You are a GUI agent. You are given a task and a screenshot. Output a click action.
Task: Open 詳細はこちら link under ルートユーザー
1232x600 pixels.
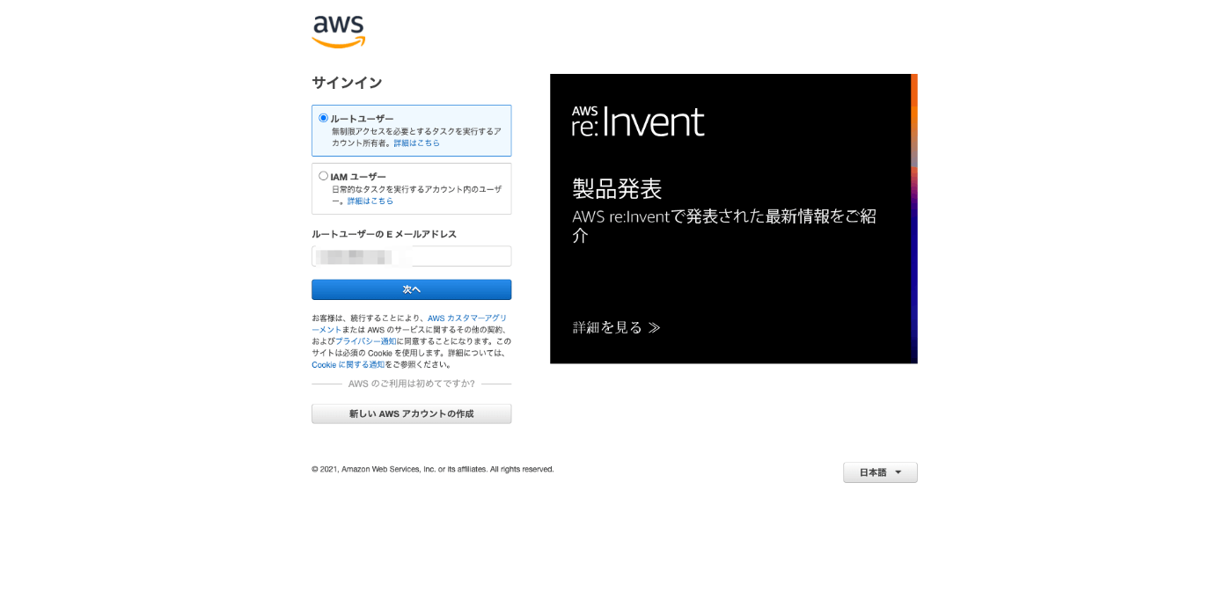click(x=416, y=143)
